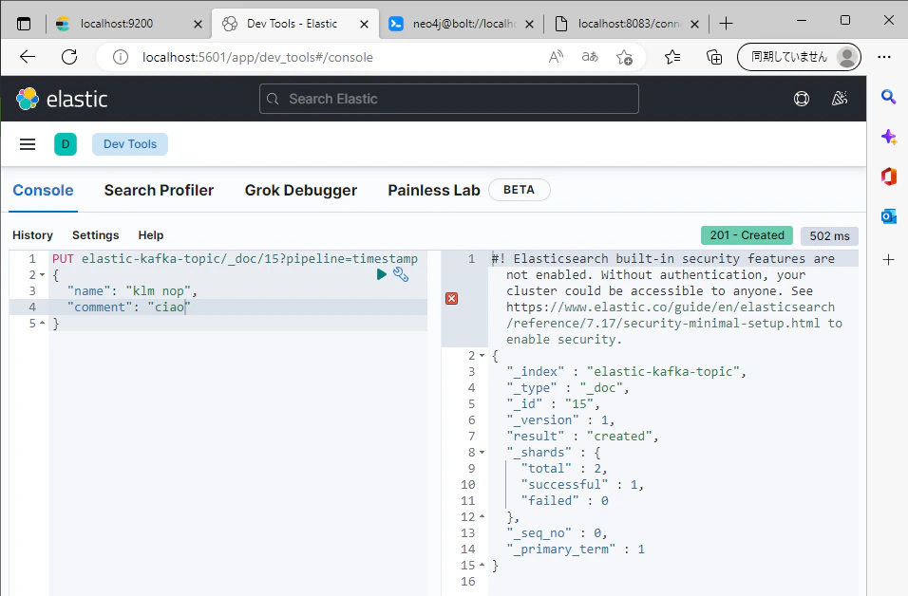This screenshot has height=596, width=908.
Task: Click the green D space avatar
Action: (66, 144)
